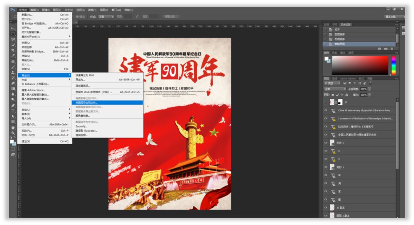
Task: Toggle layer filter on/off switch
Action: pyautogui.click(x=370, y=83)
